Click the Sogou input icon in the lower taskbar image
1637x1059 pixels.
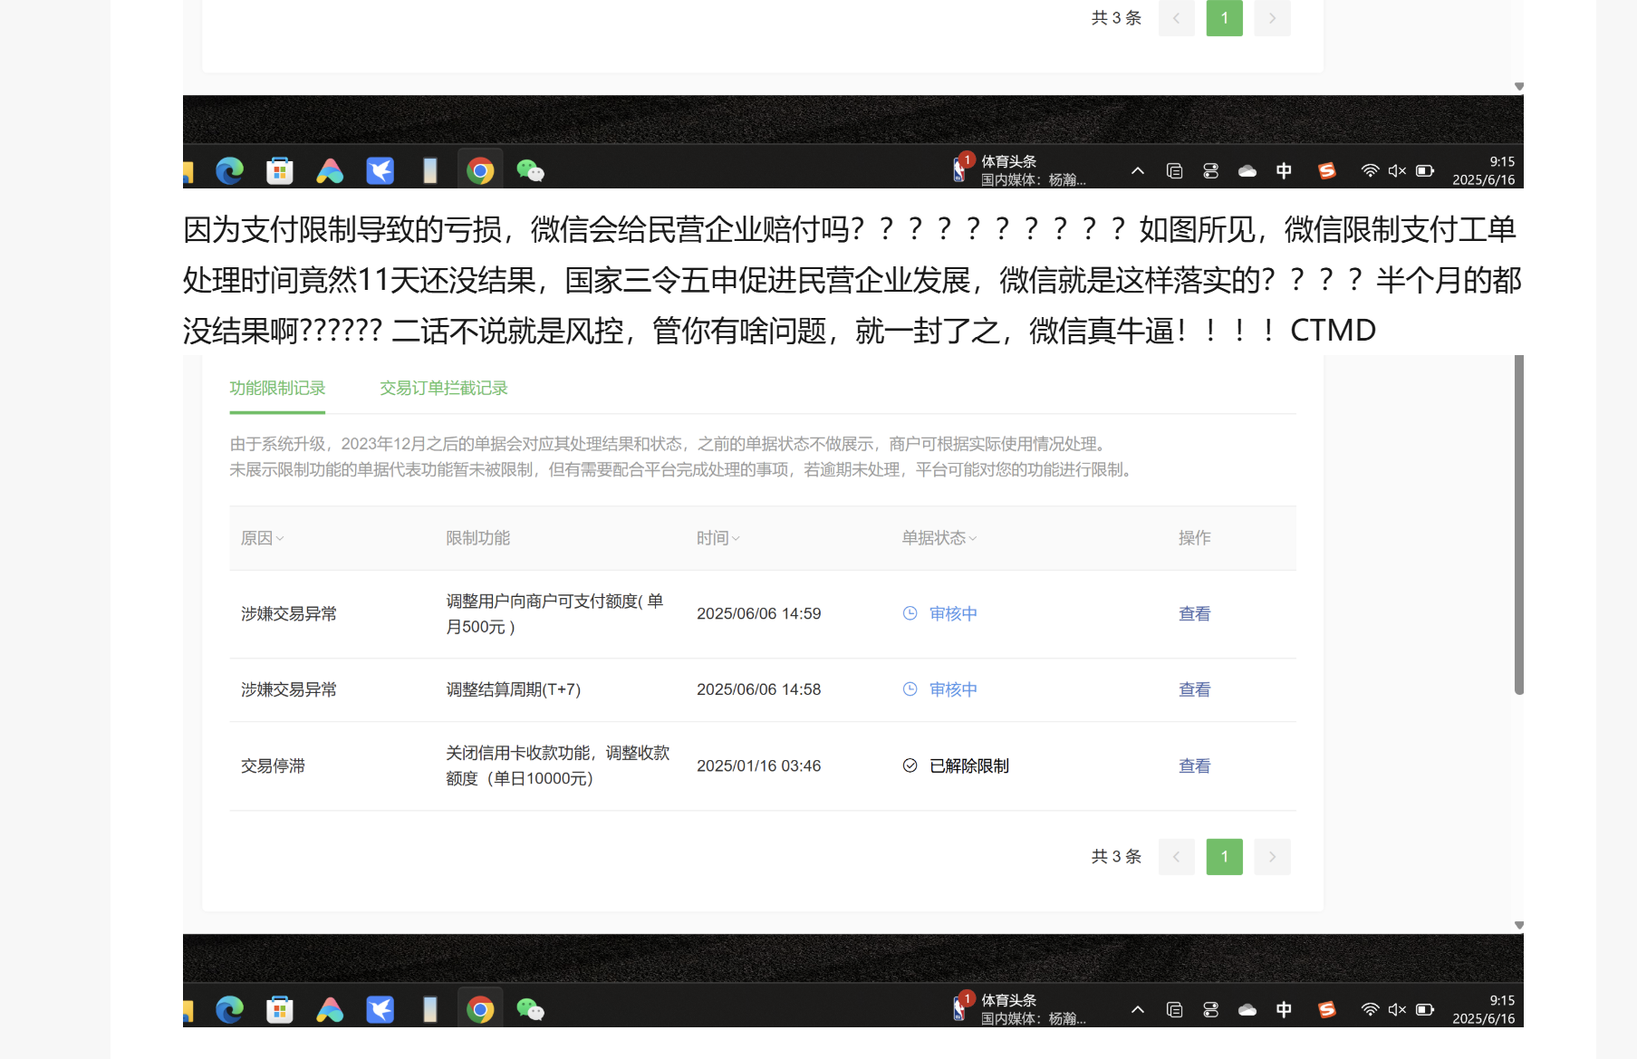[x=1327, y=1009]
